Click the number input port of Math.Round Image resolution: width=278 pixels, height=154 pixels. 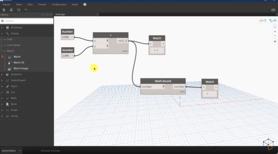tap(153, 87)
